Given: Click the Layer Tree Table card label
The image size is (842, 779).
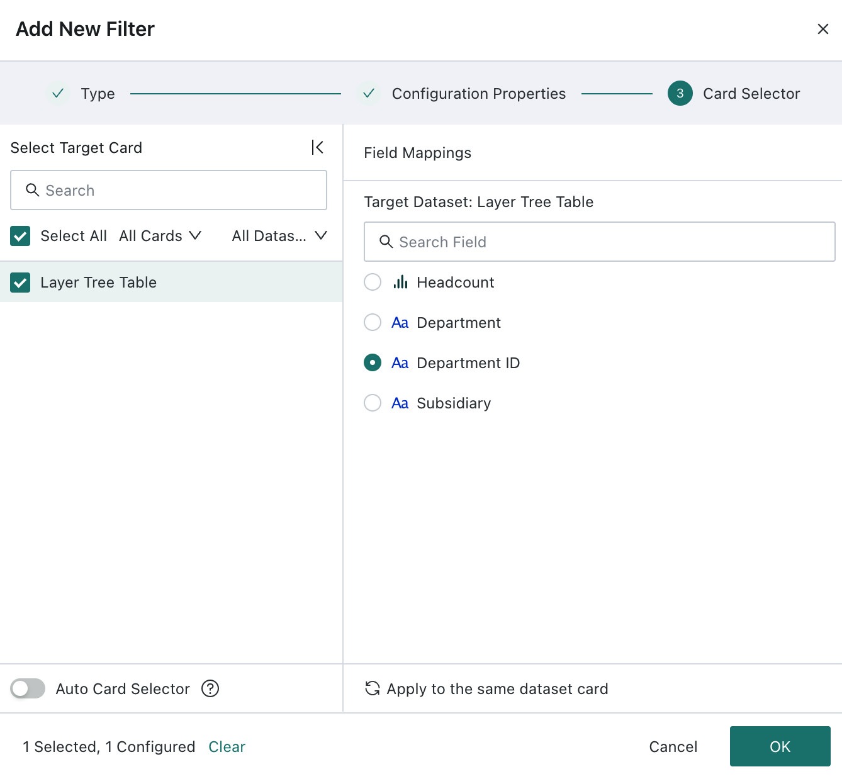Looking at the screenshot, I should click(98, 283).
